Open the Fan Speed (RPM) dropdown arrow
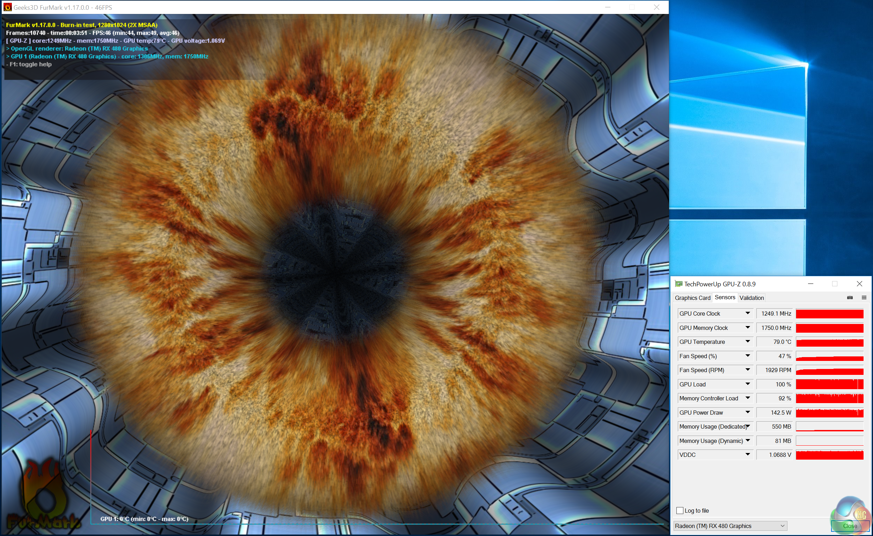Viewport: 873px width, 536px height. coord(747,370)
